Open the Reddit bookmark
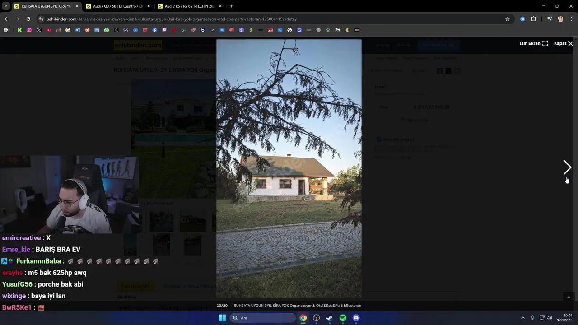 [x=87, y=30]
